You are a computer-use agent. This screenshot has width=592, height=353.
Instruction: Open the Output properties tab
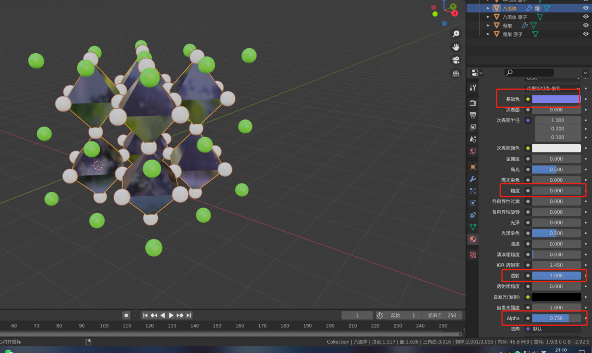(473, 115)
